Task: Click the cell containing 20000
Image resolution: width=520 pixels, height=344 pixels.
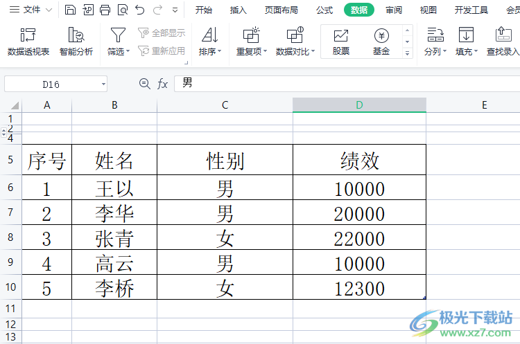Action: (x=359, y=212)
